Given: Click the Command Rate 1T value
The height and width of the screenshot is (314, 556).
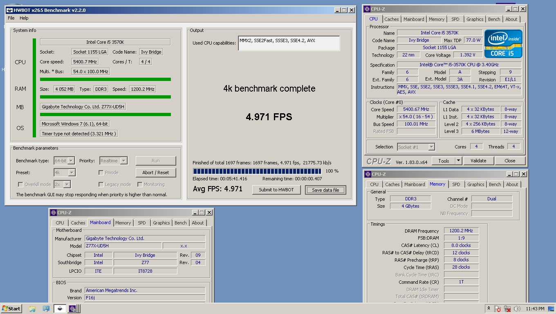Looking at the screenshot, I should click(x=461, y=282).
